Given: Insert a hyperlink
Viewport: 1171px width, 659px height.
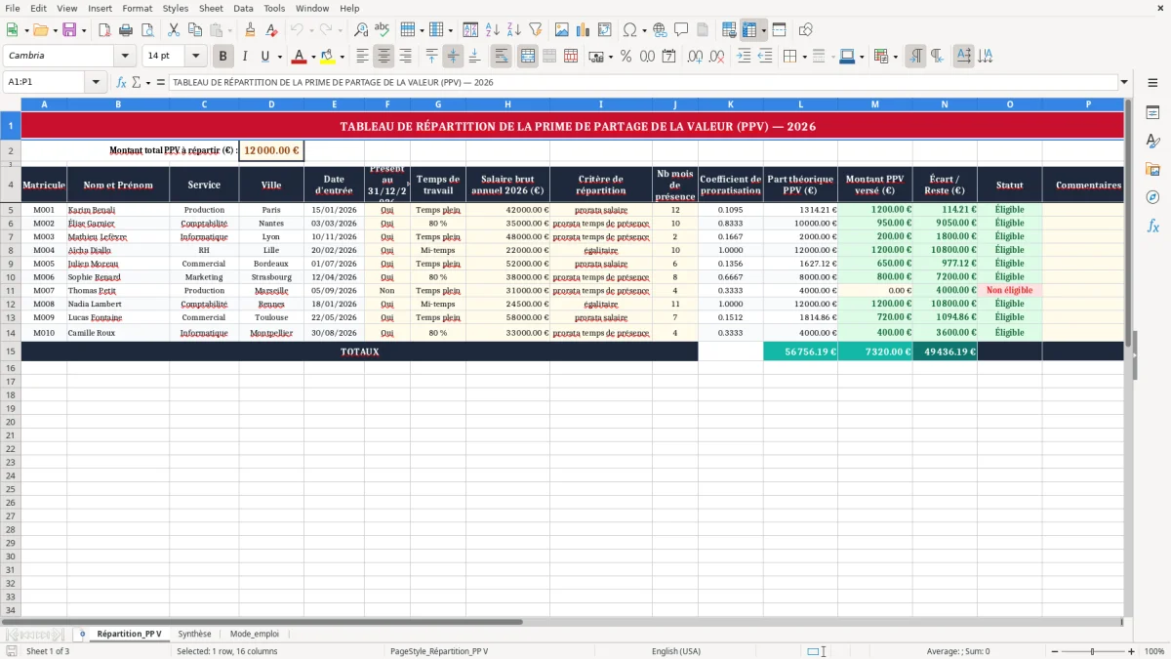Looking at the screenshot, I should (x=660, y=30).
